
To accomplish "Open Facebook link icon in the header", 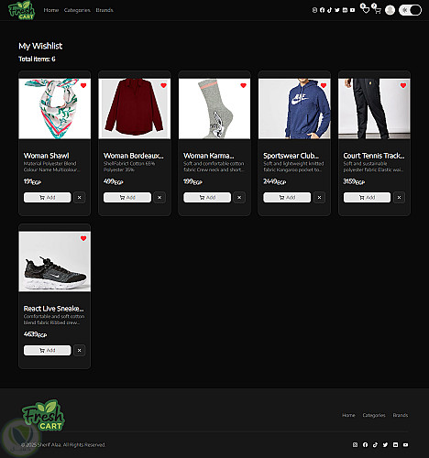I will point(322,10).
